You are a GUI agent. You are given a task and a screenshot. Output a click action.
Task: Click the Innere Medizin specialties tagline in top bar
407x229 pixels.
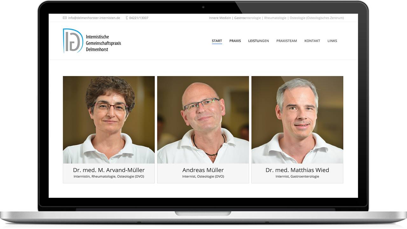276,18
